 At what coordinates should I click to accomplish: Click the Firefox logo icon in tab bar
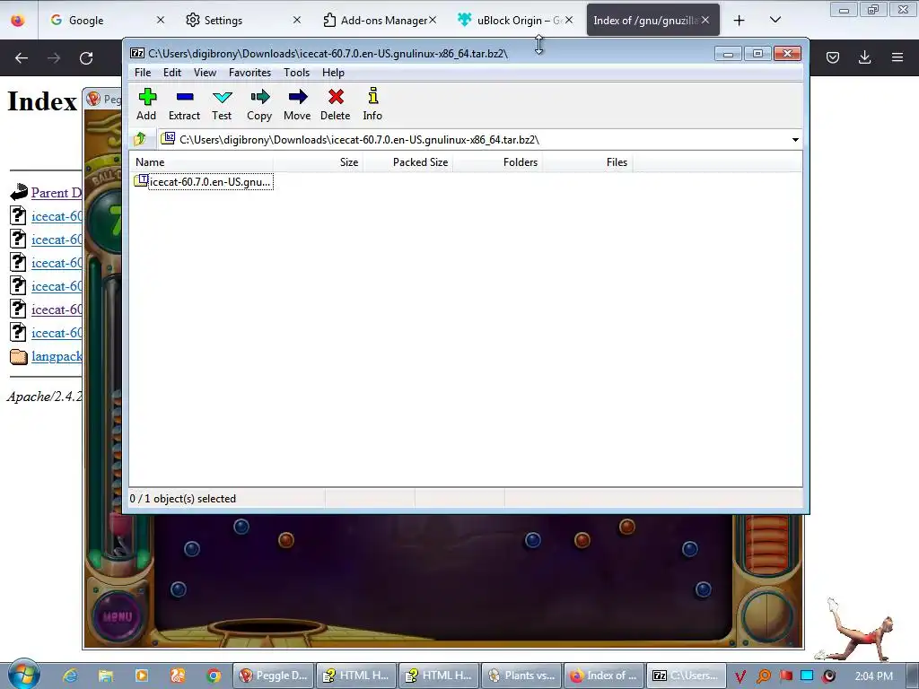pos(18,20)
